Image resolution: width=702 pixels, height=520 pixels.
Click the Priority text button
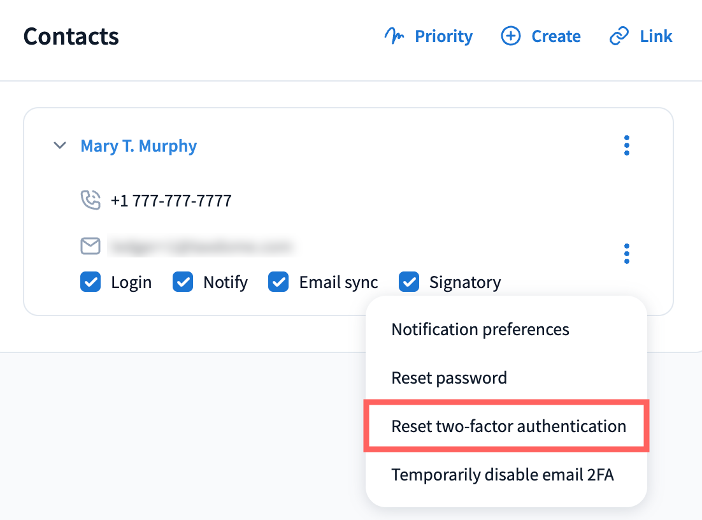click(x=443, y=36)
